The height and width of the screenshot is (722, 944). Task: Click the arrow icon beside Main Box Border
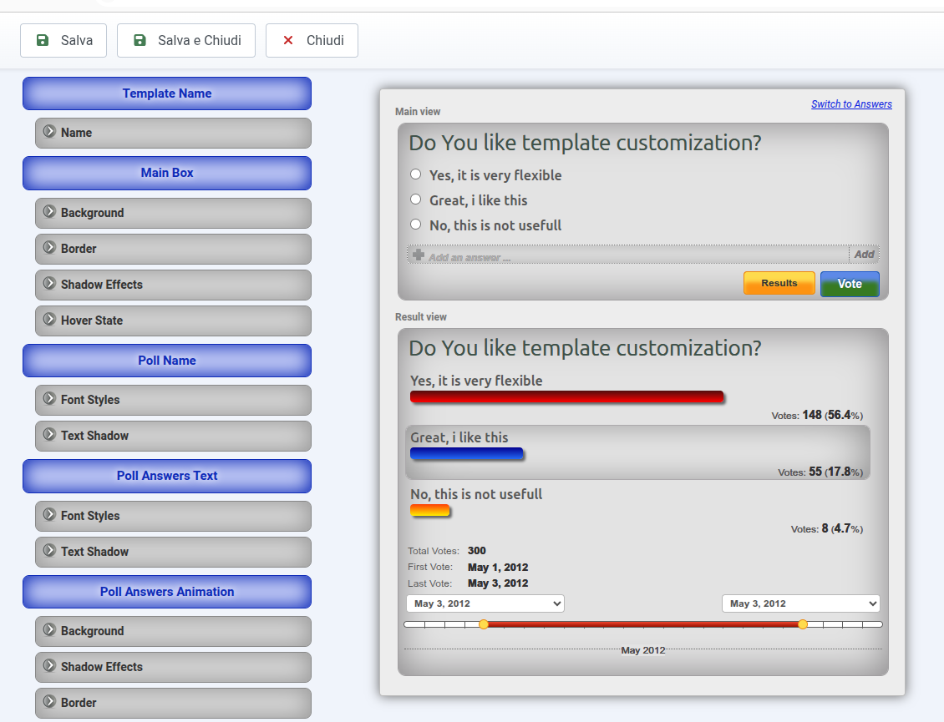[49, 248]
